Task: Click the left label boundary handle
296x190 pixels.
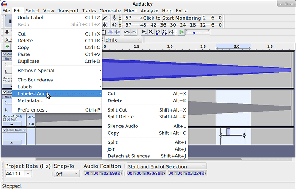Action: (220, 135)
